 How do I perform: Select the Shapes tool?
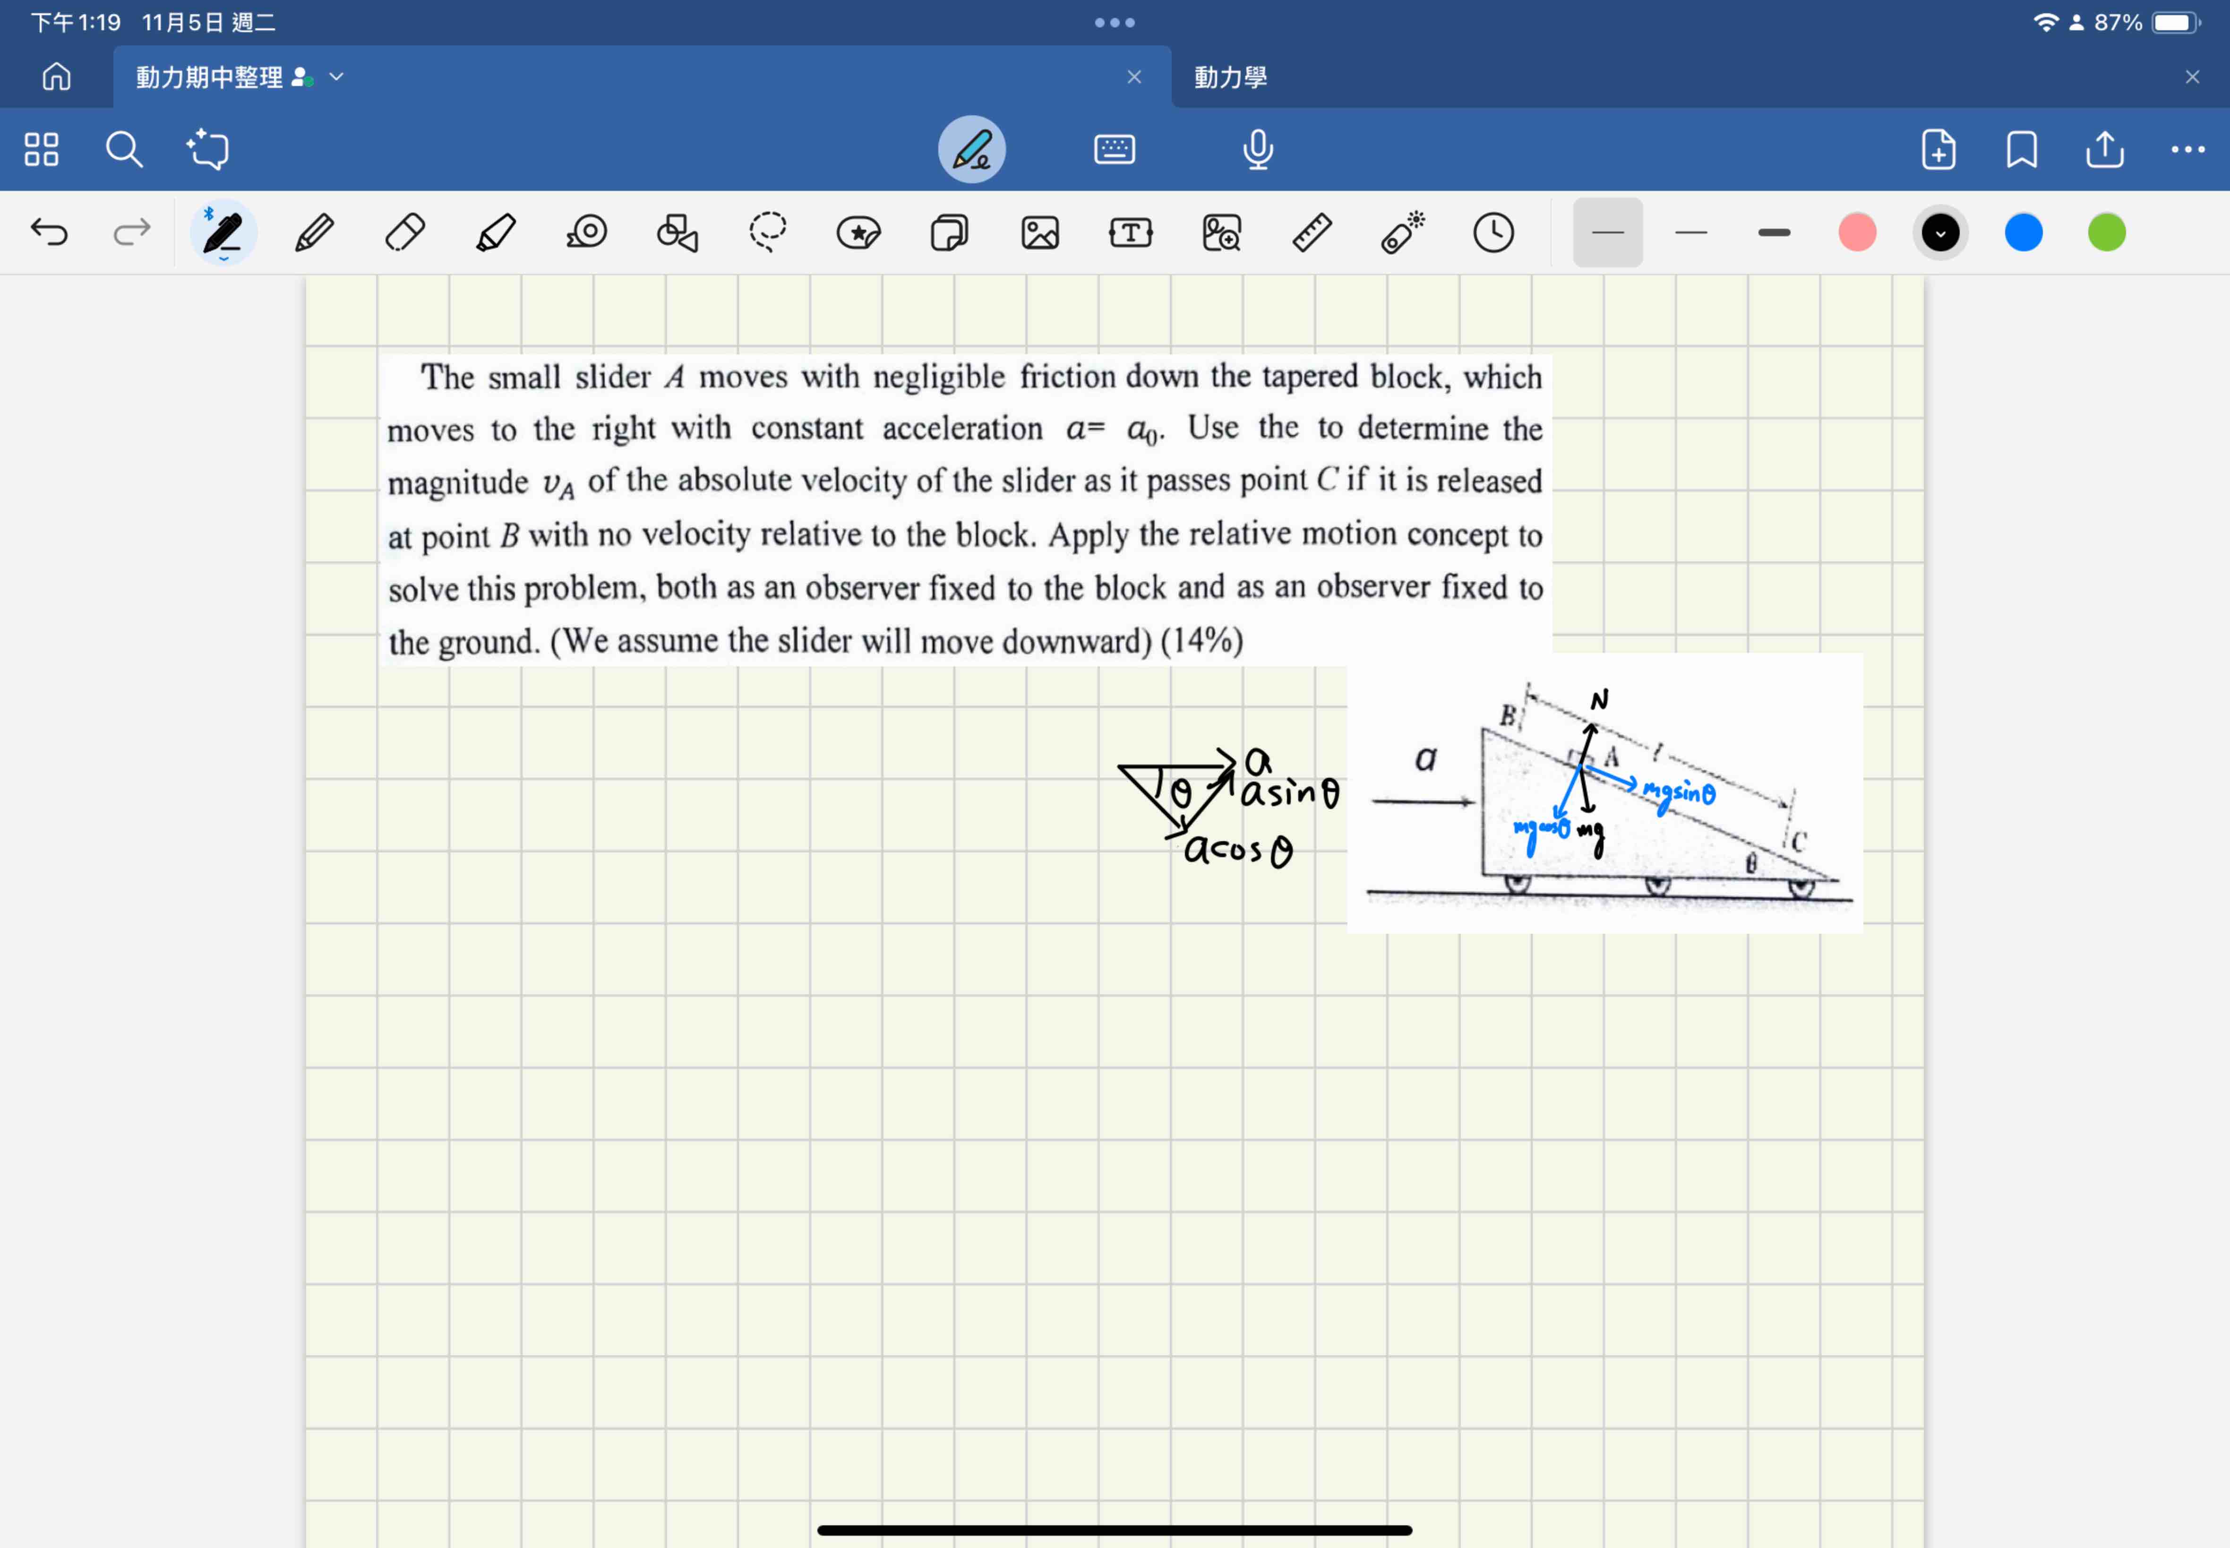click(676, 232)
